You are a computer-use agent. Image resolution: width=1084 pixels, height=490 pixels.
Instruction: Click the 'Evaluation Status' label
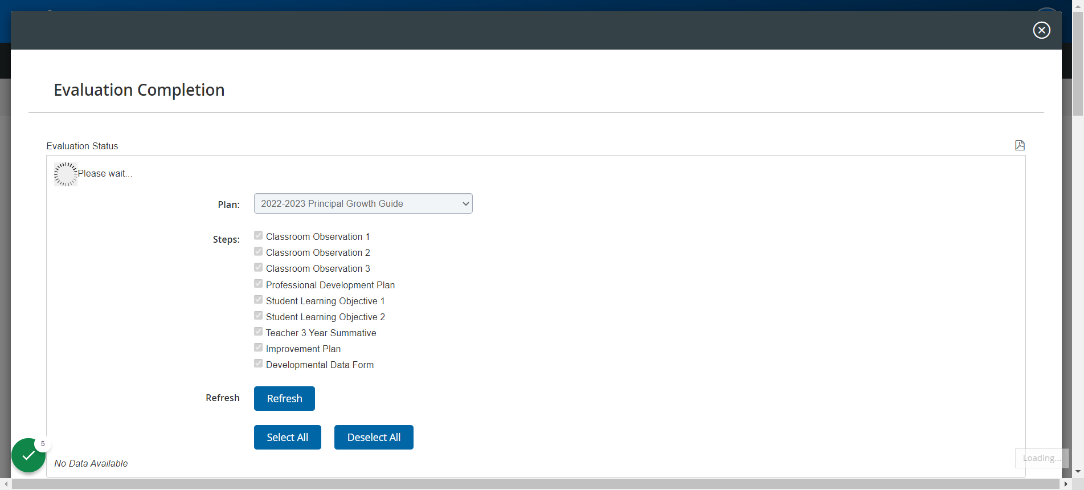point(82,146)
